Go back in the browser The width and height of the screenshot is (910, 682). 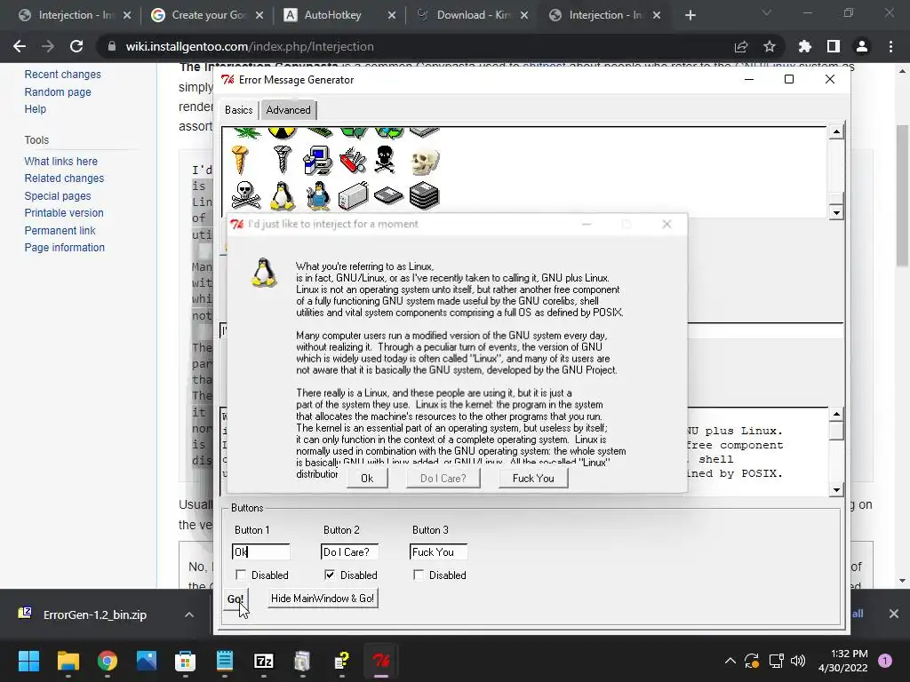click(20, 46)
